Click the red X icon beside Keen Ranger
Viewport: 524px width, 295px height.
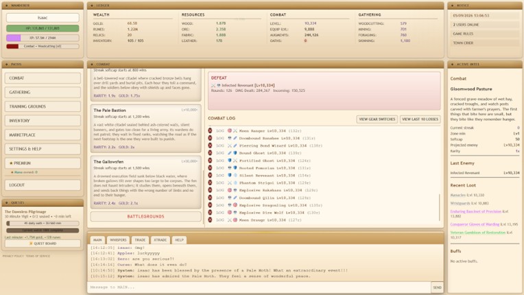tap(210, 130)
